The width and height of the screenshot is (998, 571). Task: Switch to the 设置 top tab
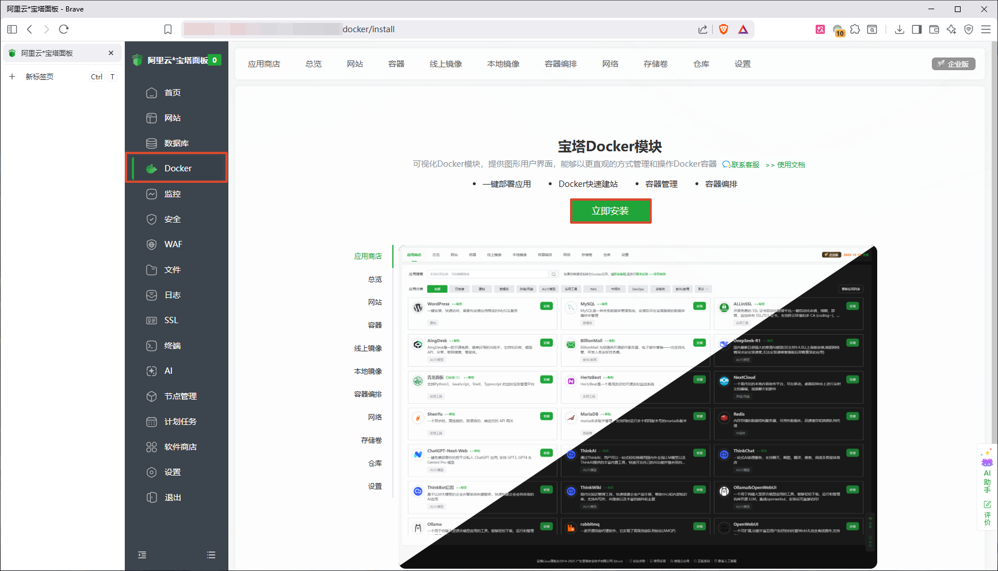(743, 64)
